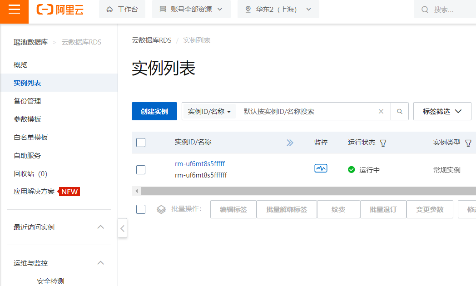
Task: Open the hamburger navigation menu
Action: (14, 10)
